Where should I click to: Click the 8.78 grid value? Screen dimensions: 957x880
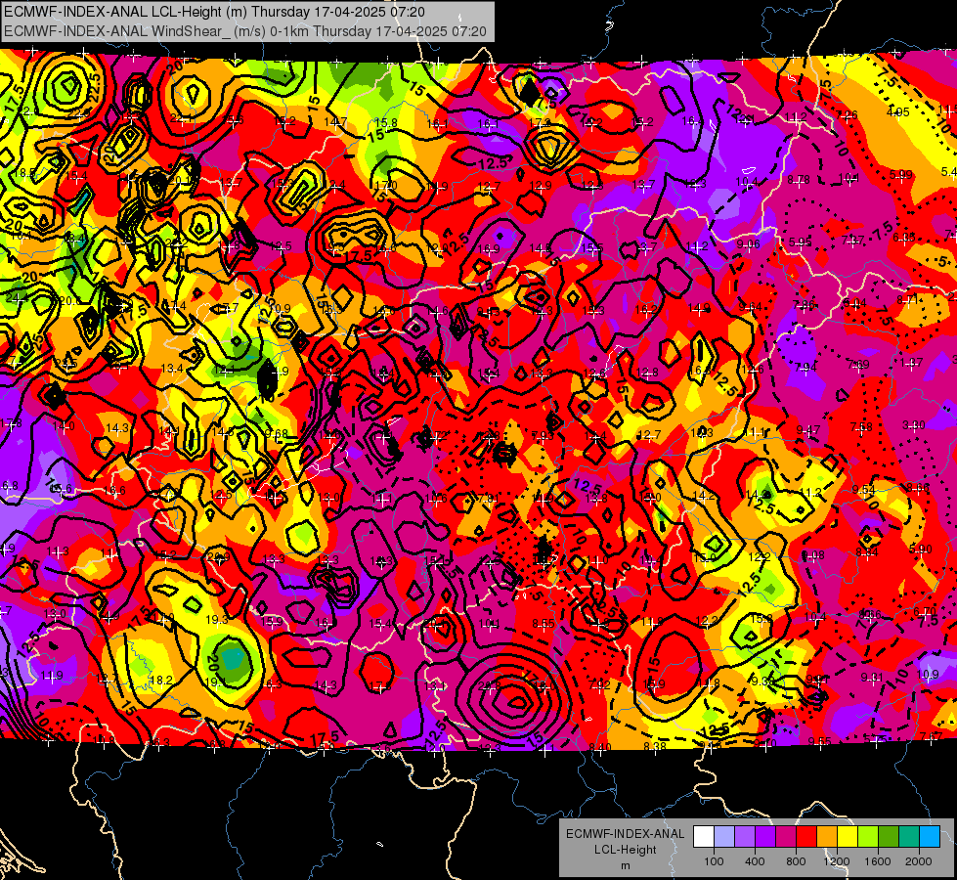pyautogui.click(x=799, y=180)
